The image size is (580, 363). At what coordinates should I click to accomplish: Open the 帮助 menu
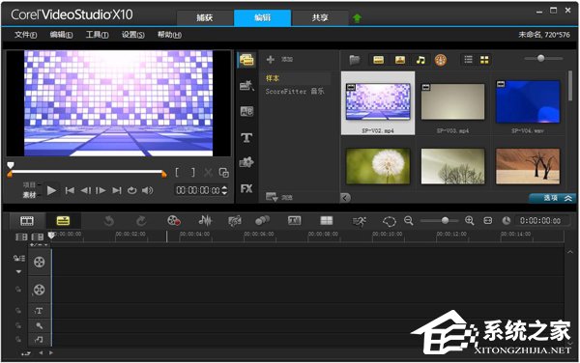[169, 35]
